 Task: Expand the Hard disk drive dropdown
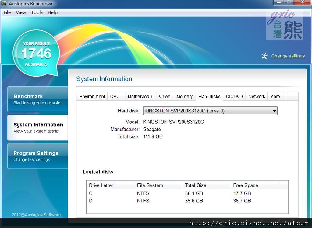coord(210,111)
